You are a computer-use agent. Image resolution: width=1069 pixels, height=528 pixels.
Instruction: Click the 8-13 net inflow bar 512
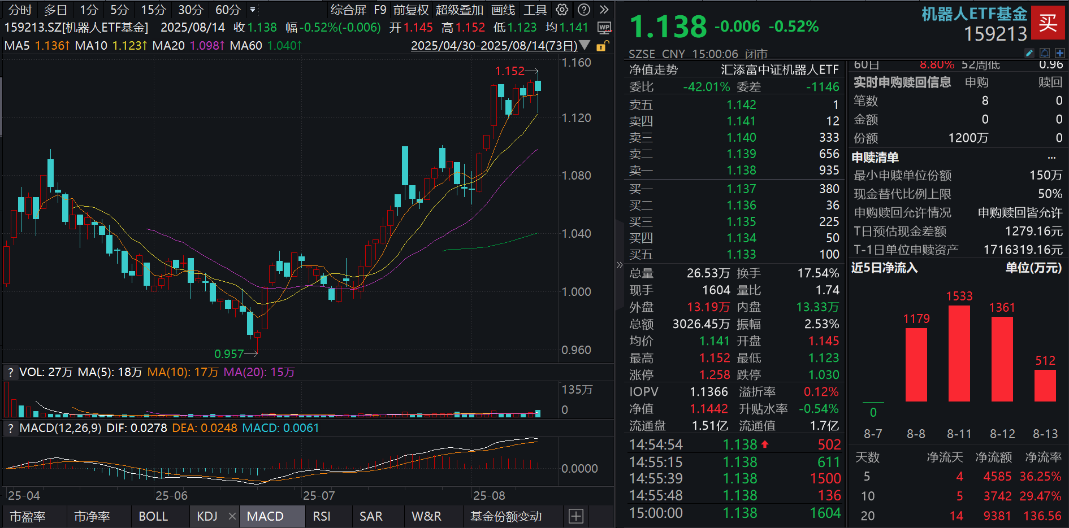click(x=1045, y=386)
